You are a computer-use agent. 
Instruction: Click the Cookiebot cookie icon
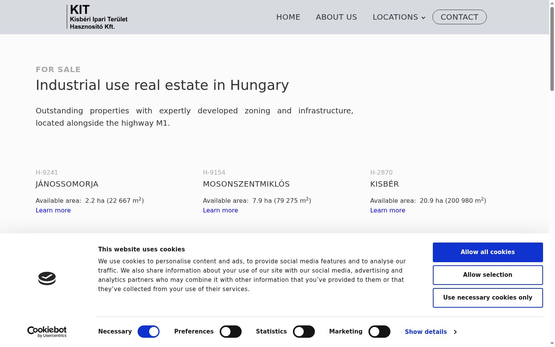point(47,278)
